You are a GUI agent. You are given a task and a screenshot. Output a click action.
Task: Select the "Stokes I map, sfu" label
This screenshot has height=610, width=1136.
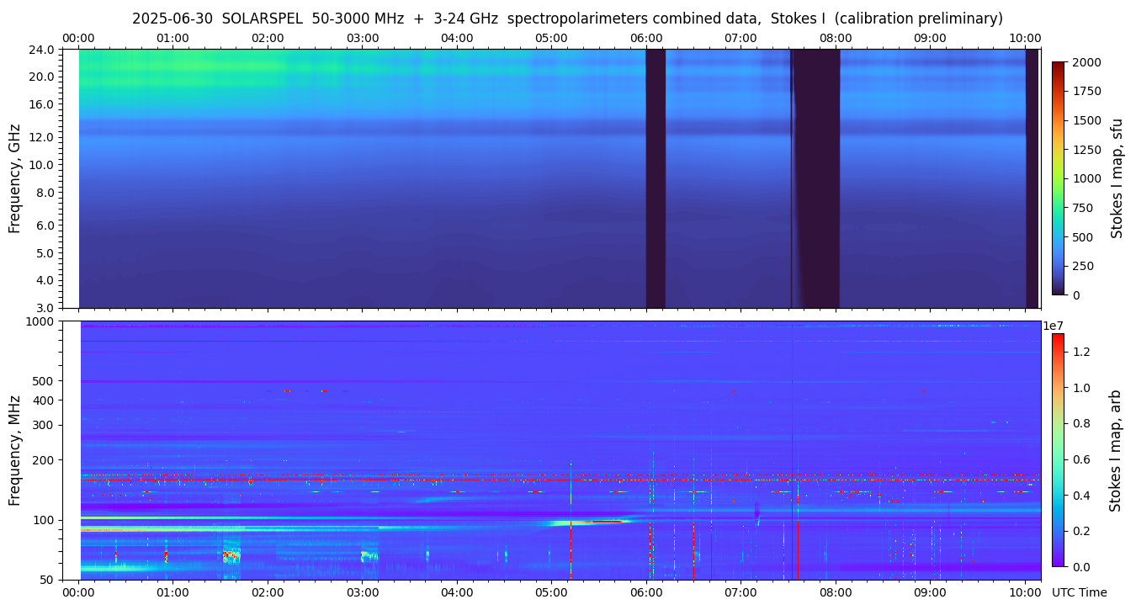[x=1117, y=178]
